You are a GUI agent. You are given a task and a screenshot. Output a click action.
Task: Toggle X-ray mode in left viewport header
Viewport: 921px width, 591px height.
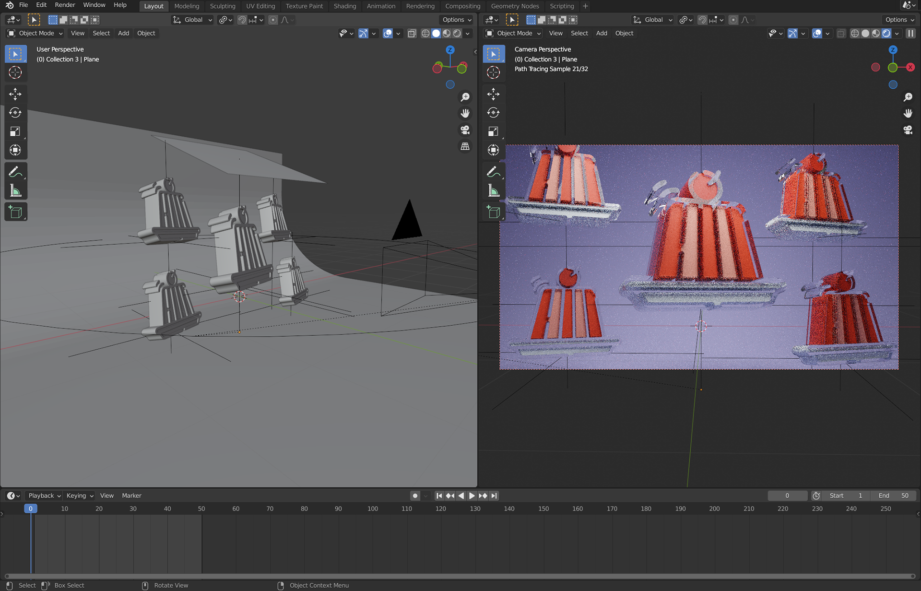pyautogui.click(x=412, y=33)
